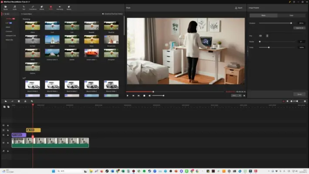The height and width of the screenshot is (174, 309).
Task: Play the video in the player
Action: [128, 96]
